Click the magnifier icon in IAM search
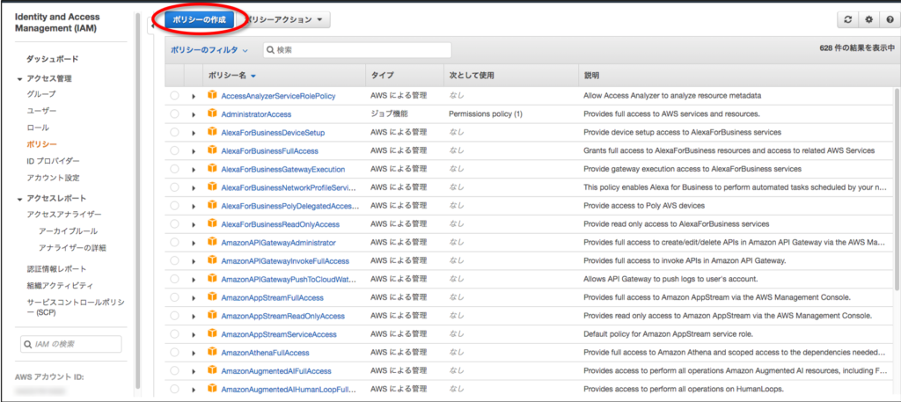901x402 pixels. (x=29, y=343)
